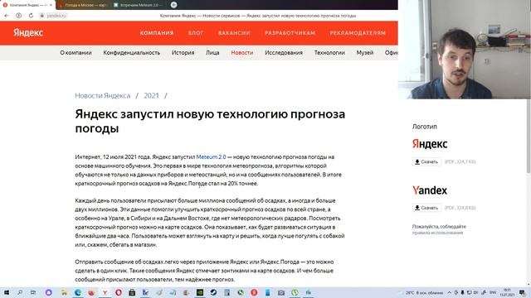Open Microsoft Edge from the taskbar
This screenshot has width=531, height=298.
point(78,292)
